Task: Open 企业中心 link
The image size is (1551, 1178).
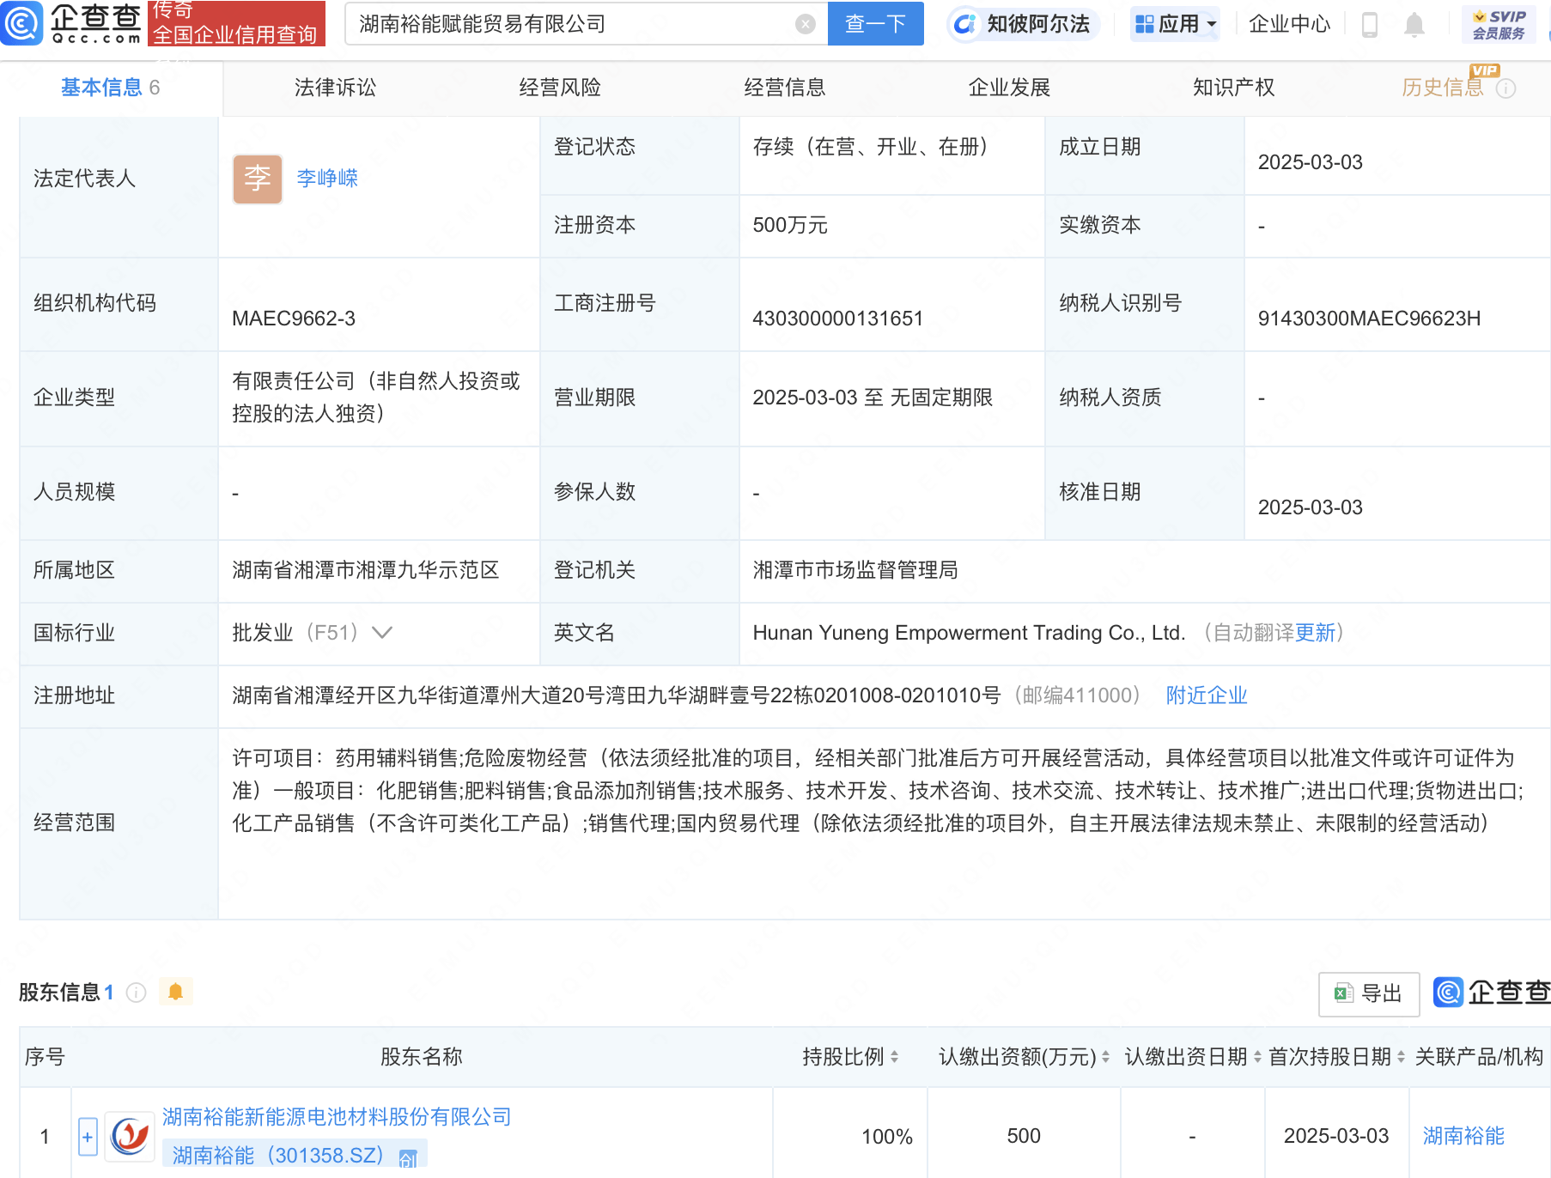Action: [1289, 24]
